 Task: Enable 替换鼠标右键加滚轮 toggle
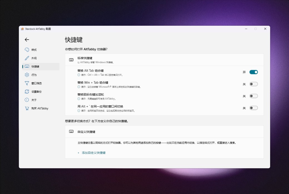coord(254,96)
